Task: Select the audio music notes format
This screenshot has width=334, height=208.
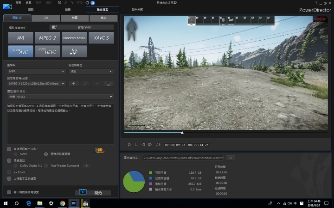Action: pyautogui.click(x=74, y=51)
